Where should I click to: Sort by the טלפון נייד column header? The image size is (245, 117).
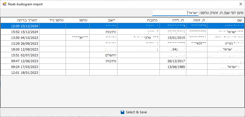pyautogui.click(x=52, y=20)
